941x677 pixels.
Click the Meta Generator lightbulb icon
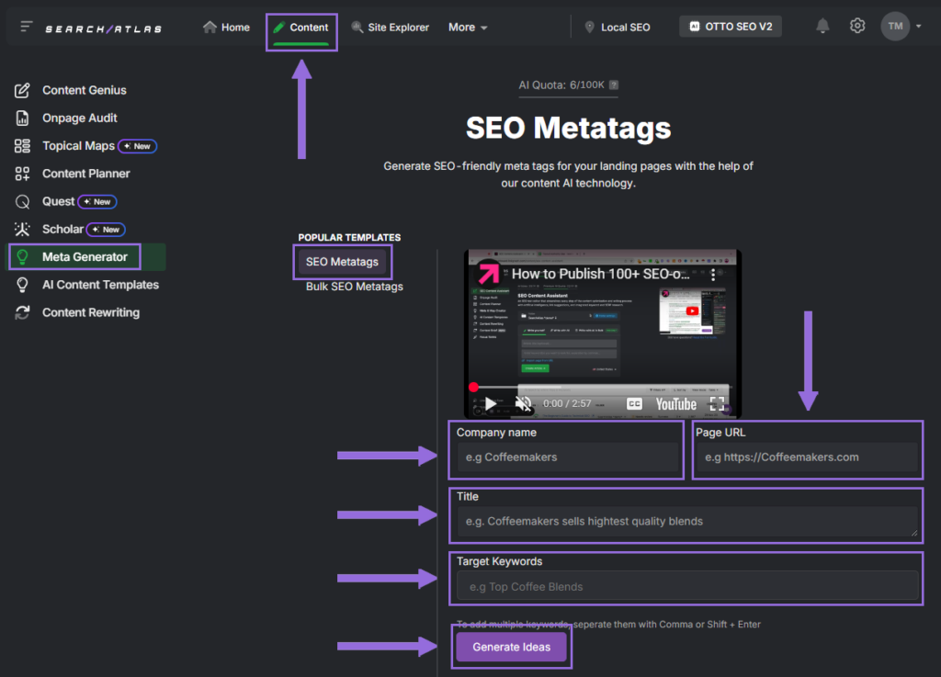[22, 257]
